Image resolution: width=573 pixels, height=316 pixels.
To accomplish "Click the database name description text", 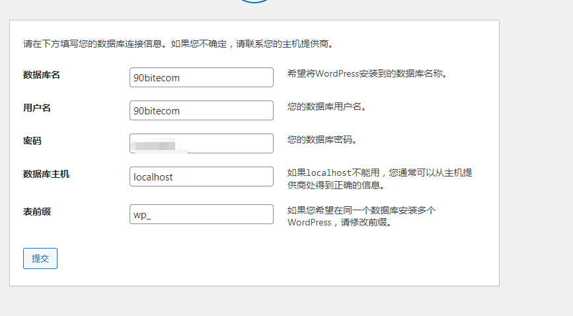I will (x=367, y=74).
